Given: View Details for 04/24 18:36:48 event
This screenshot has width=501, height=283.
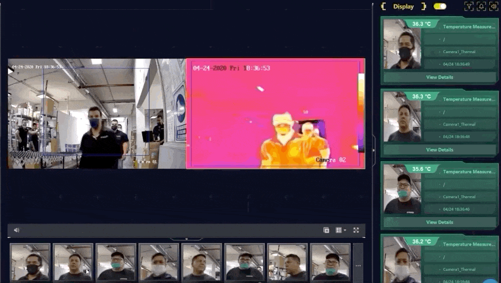Looking at the screenshot, I should point(439,150).
